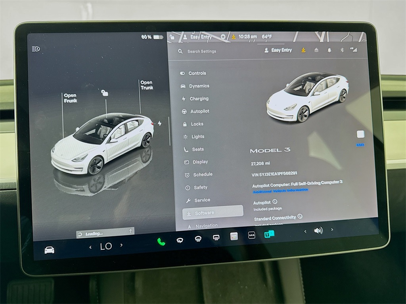Tap the auto headlights indicator icon
This screenshot has height=304, width=406.
(x=36, y=49)
